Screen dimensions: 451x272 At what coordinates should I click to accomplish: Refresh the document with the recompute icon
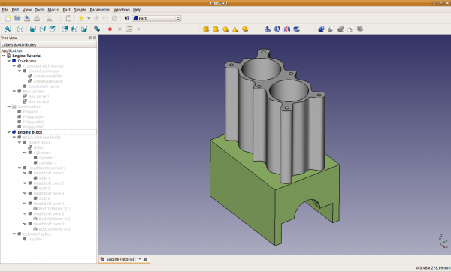(114, 18)
